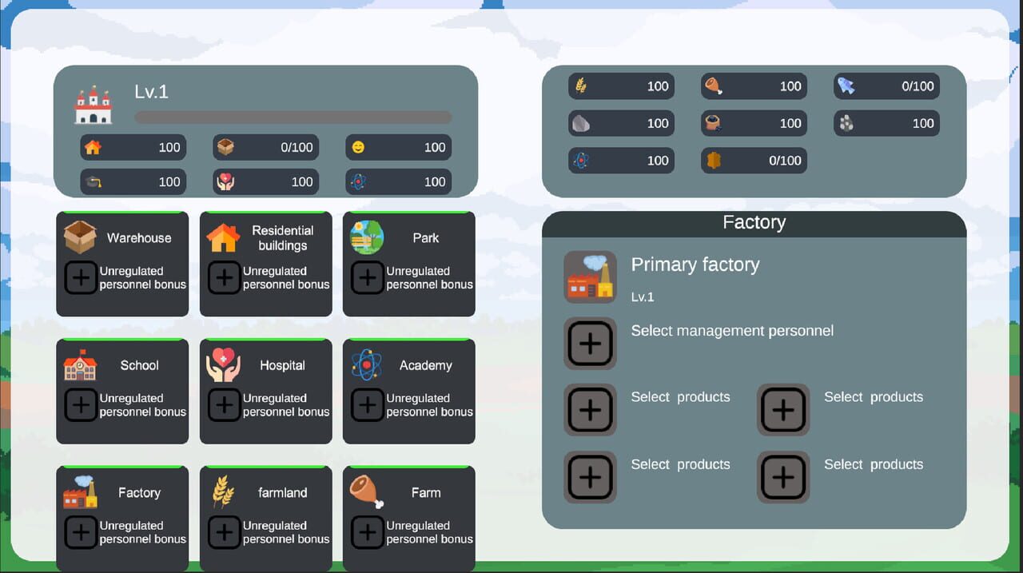
Task: Click top-left Select products plus button
Action: pos(590,409)
